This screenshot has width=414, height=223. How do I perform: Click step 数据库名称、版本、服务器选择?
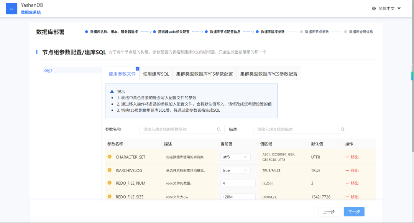(112, 32)
